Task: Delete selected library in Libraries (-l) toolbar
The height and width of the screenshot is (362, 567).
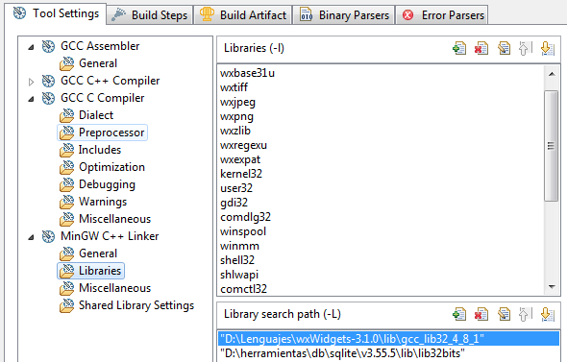Action: tap(481, 48)
